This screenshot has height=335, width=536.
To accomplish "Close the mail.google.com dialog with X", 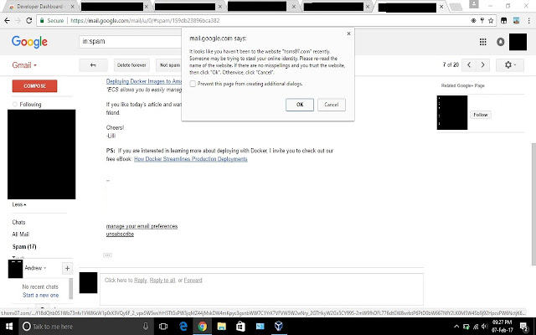I will point(348,33).
